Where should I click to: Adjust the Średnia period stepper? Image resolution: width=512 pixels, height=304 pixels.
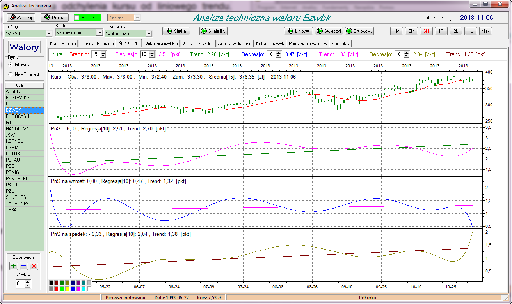pos(103,54)
